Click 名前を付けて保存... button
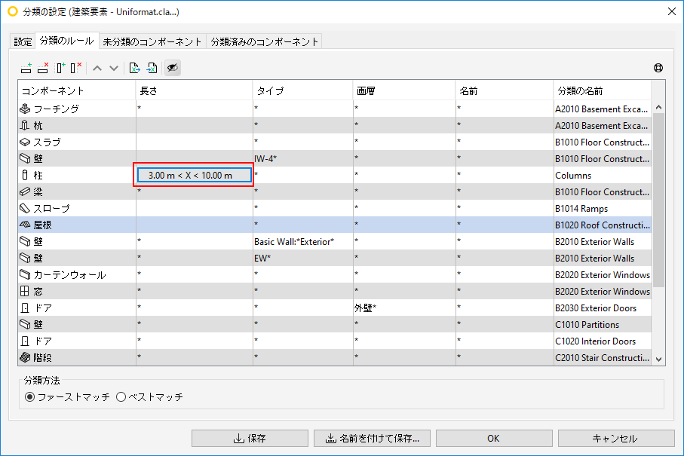This screenshot has width=684, height=456. (372, 438)
